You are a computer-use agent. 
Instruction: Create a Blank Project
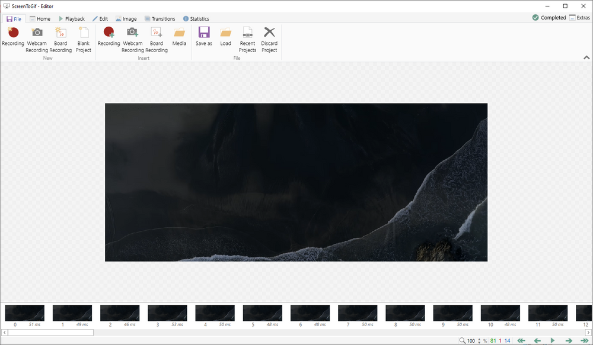pos(83,40)
